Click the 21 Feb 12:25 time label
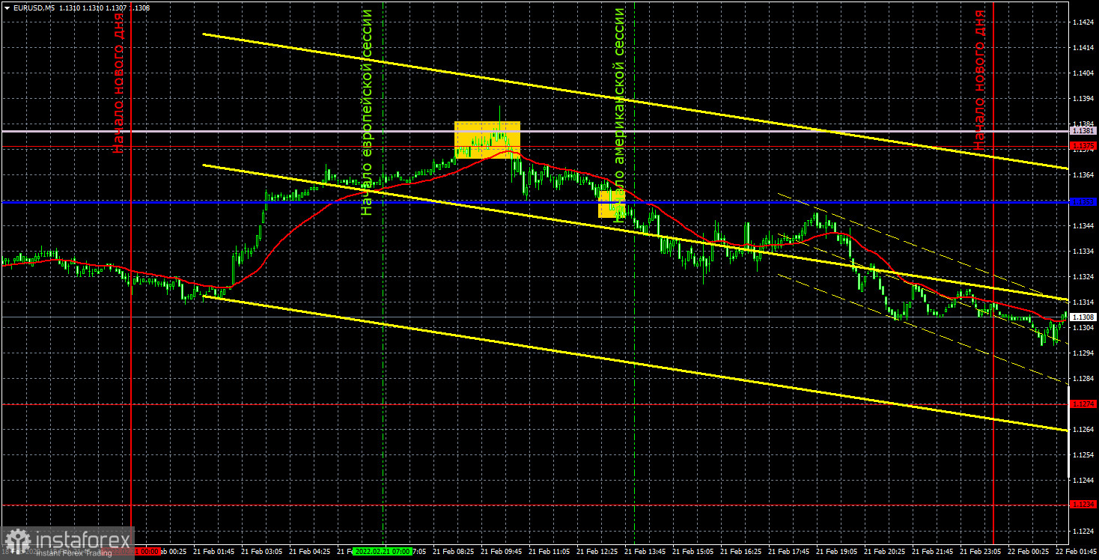 (599, 551)
